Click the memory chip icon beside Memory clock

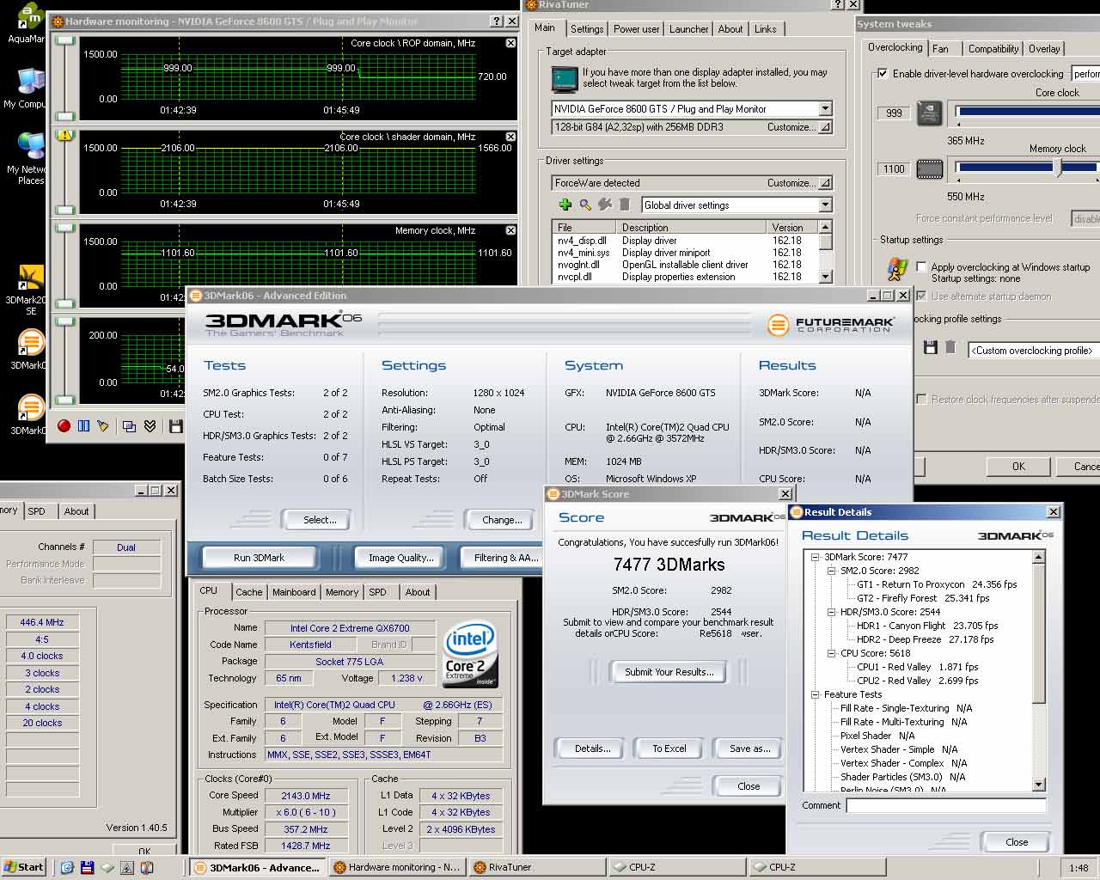point(929,169)
